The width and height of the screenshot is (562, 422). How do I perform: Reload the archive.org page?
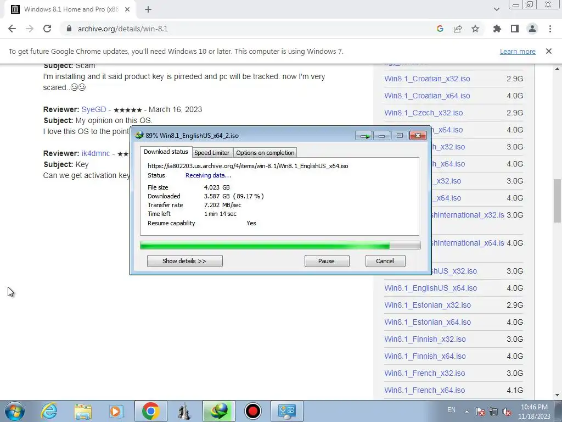click(47, 29)
